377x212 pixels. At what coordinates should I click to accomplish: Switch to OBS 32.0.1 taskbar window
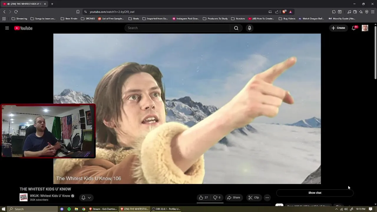point(166,209)
